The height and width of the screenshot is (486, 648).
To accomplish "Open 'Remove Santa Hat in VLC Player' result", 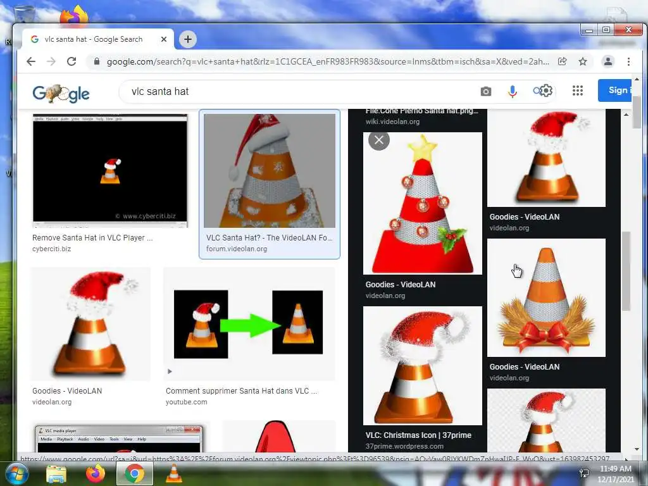I will tap(92, 238).
